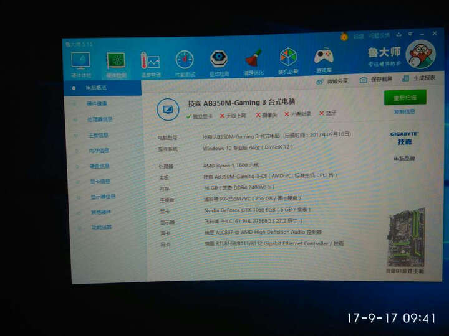Viewport: 449px width, 336px height.
Task: Click the skin shirt icon in title bar
Action: click(x=398, y=35)
